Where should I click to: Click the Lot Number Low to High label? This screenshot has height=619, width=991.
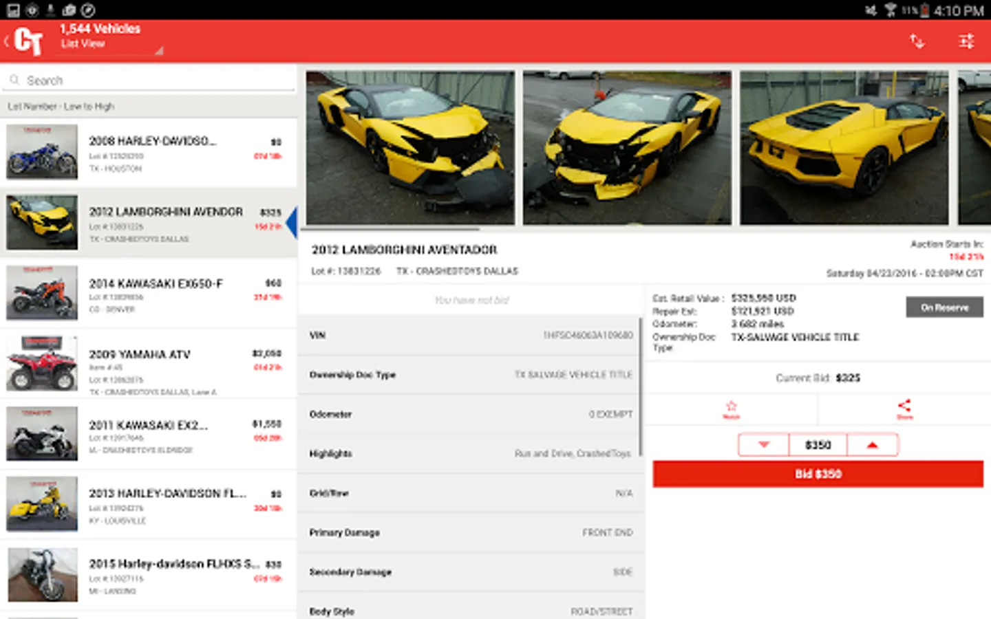[61, 107]
